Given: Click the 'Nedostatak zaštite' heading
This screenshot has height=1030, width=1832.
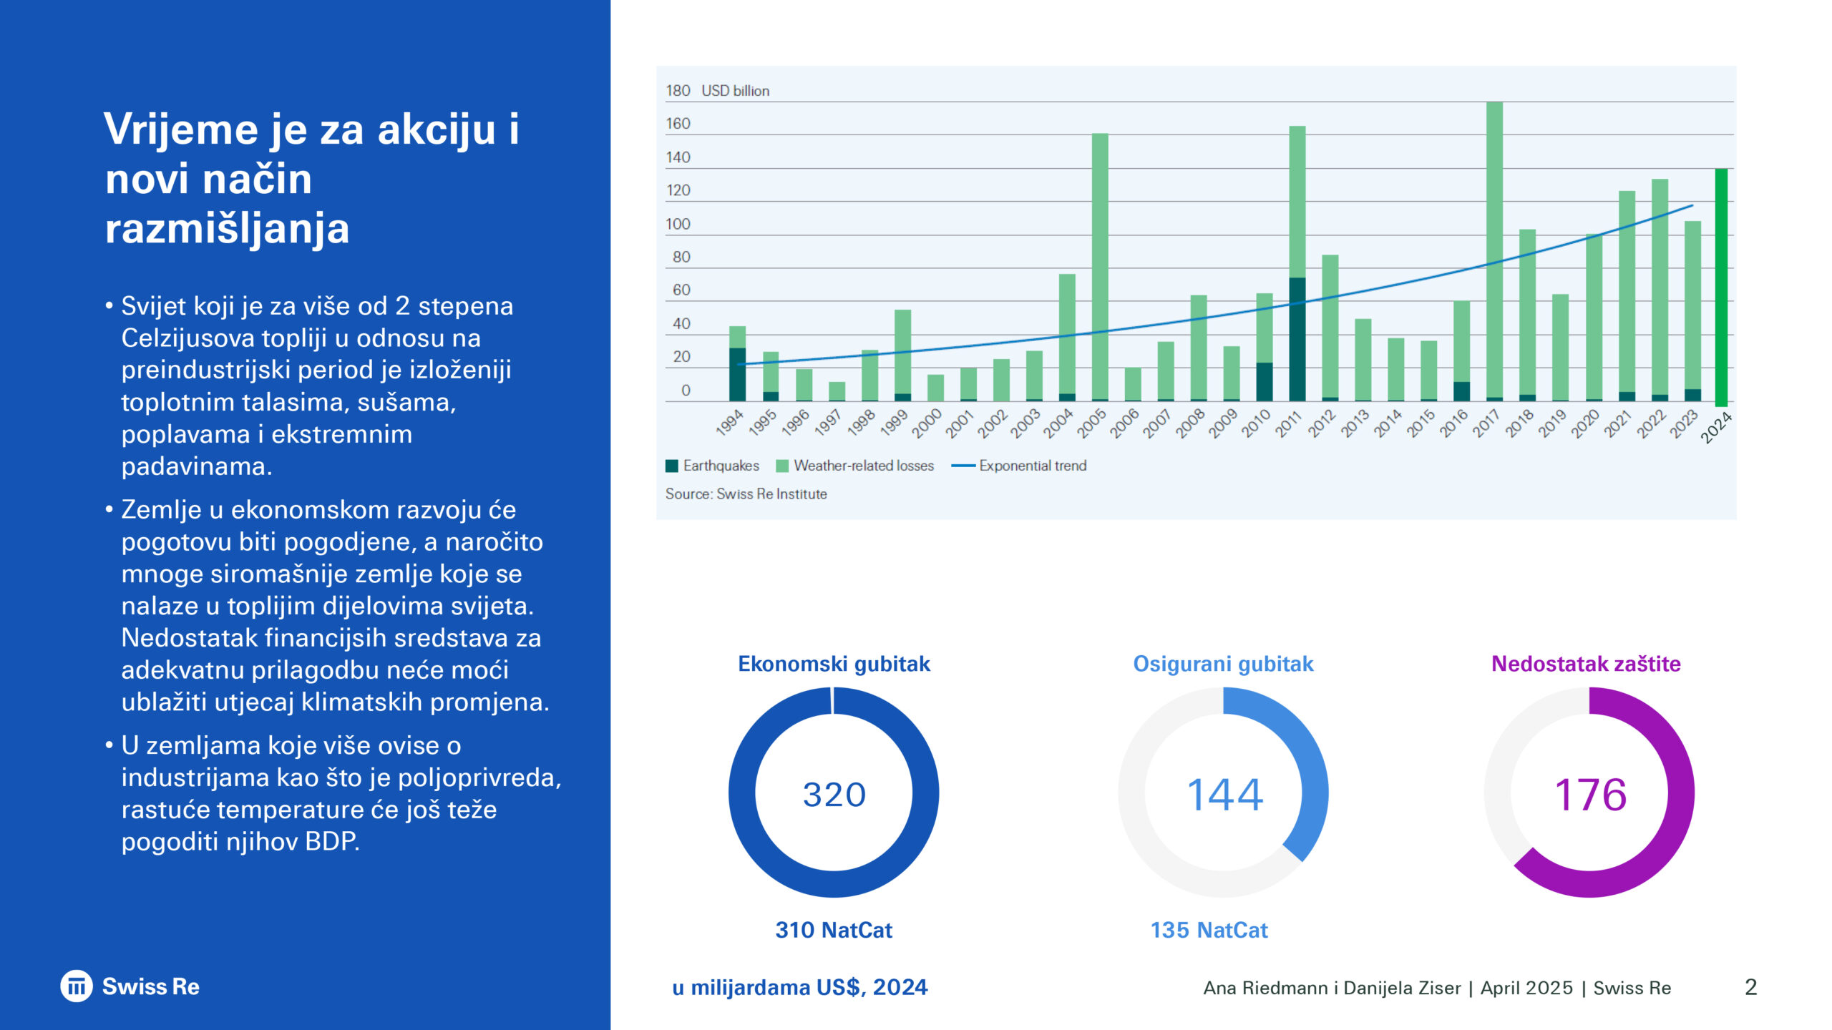Looking at the screenshot, I should [x=1586, y=664].
